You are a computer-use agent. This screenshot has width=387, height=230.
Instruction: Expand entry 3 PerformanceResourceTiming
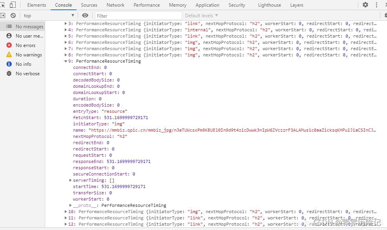click(x=66, y=24)
